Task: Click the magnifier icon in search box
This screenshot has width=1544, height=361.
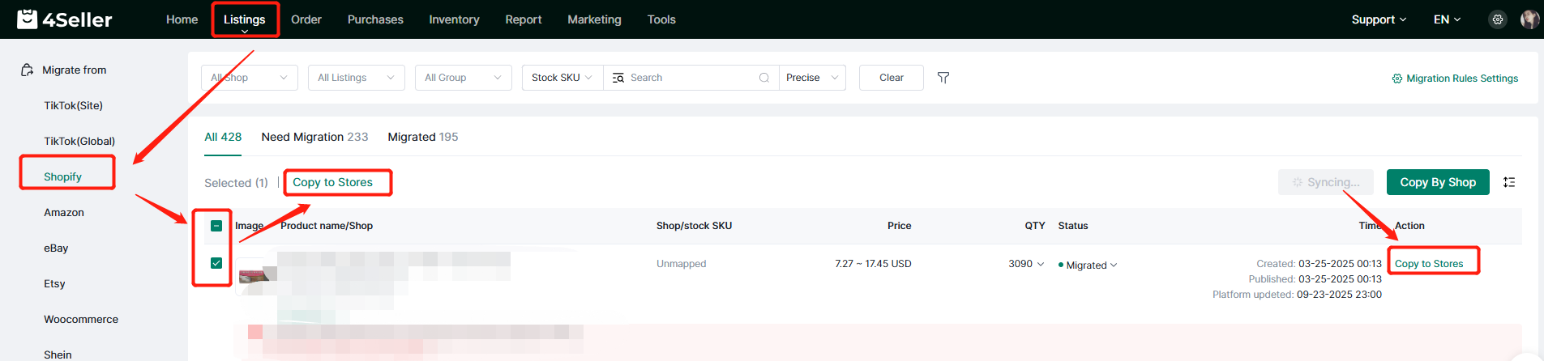Action: coord(763,78)
